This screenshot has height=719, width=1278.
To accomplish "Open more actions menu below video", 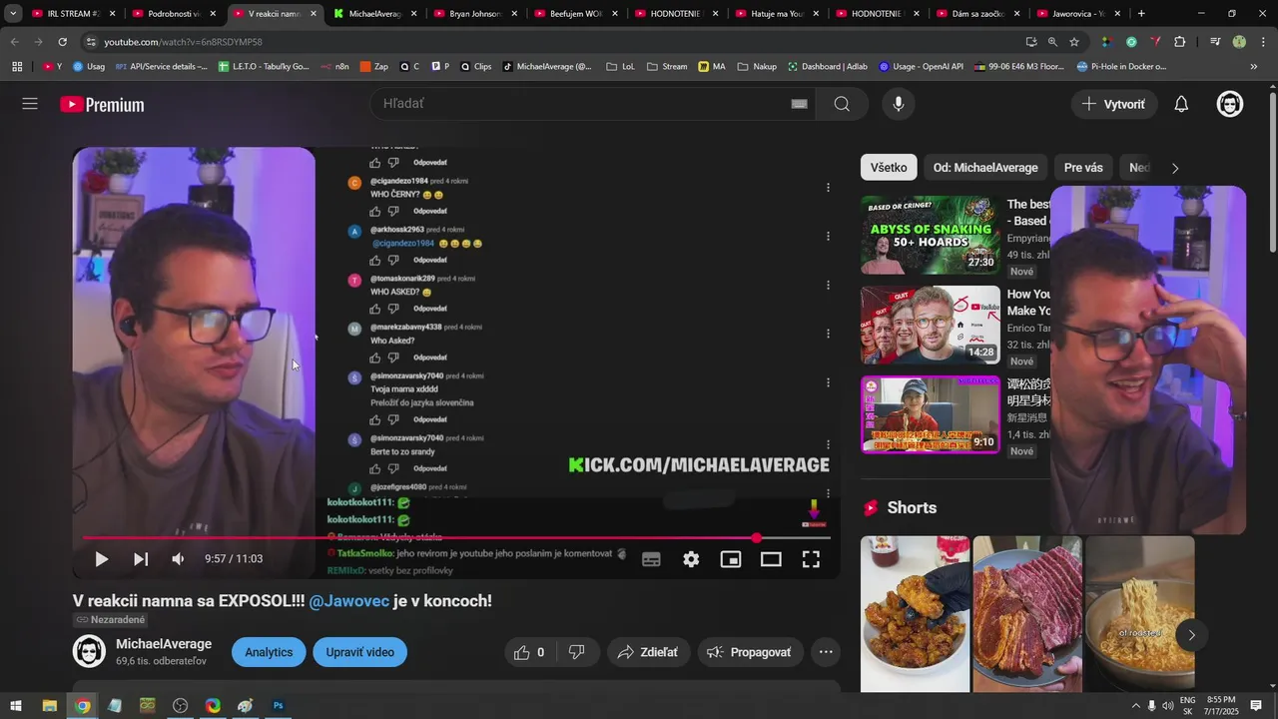I will (826, 652).
